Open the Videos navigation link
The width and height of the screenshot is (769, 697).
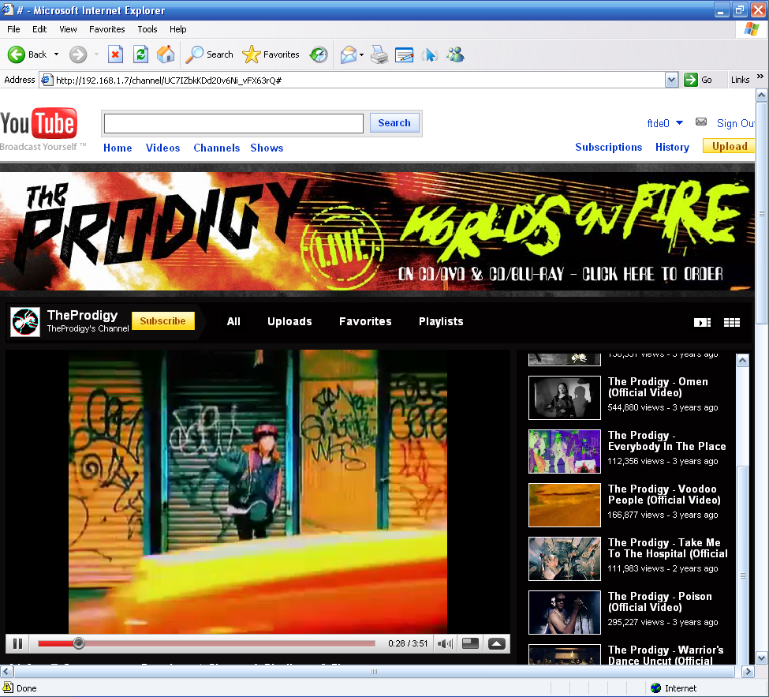point(162,148)
